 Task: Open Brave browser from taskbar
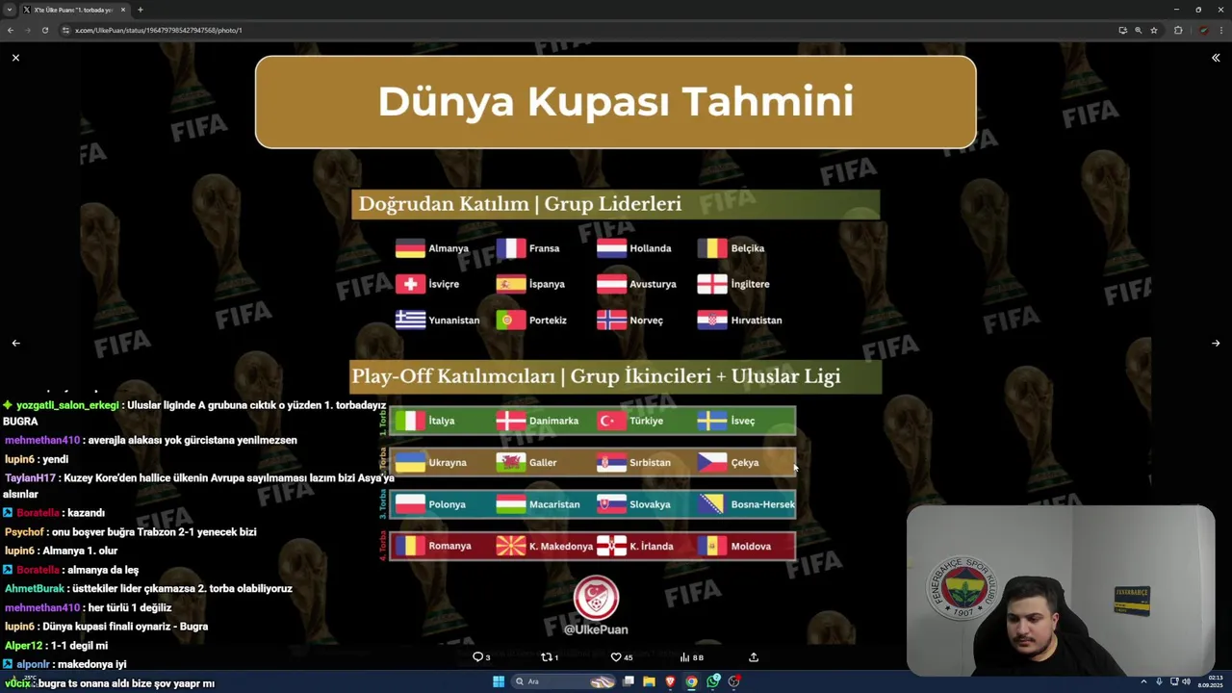pyautogui.click(x=671, y=681)
